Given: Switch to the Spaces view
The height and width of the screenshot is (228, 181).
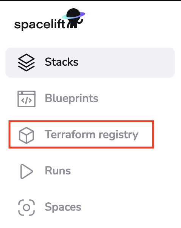Looking at the screenshot, I should [90, 208].
